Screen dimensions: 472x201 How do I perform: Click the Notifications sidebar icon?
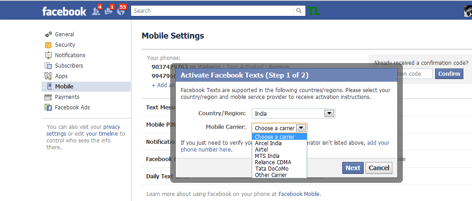[48, 55]
